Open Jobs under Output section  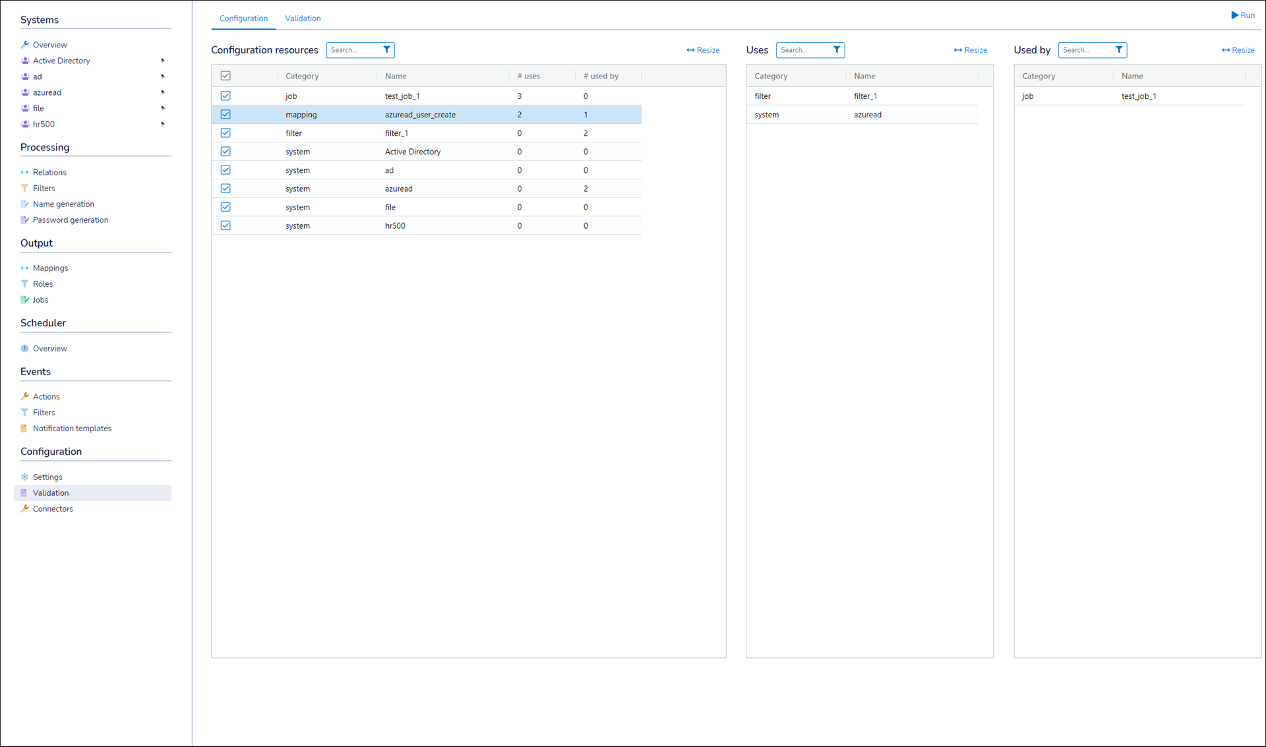(x=40, y=300)
